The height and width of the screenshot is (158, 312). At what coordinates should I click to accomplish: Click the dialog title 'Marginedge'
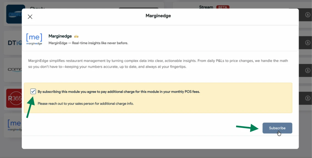pyautogui.click(x=158, y=16)
